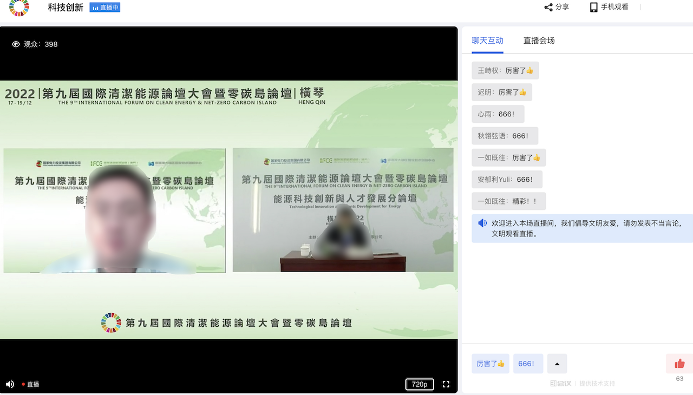Select the 聊天互动 chat tab
Screen dimensions: 693x395
(487, 40)
